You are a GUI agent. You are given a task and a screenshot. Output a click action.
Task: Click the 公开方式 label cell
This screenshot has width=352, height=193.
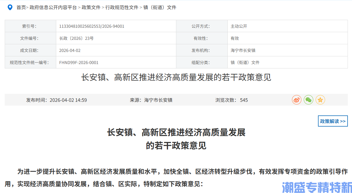point(202,26)
